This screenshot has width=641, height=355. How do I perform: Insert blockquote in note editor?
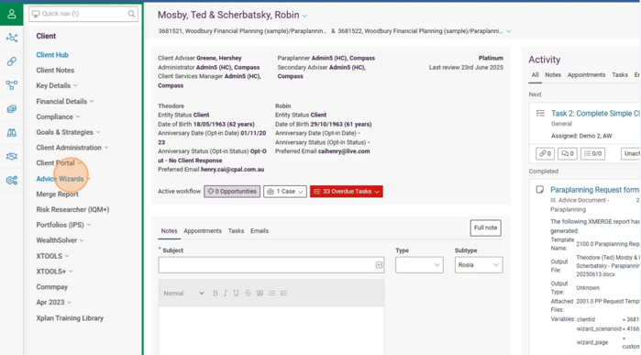(260, 294)
